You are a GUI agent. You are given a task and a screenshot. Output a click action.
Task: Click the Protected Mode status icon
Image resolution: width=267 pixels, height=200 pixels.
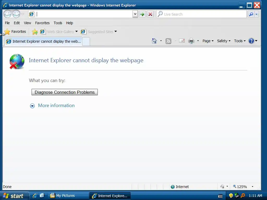[222, 186]
